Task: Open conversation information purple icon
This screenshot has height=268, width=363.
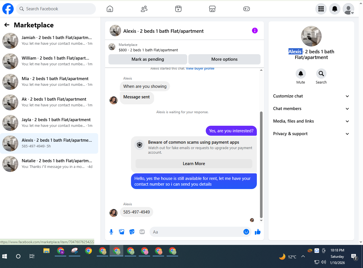Action: tap(255, 31)
